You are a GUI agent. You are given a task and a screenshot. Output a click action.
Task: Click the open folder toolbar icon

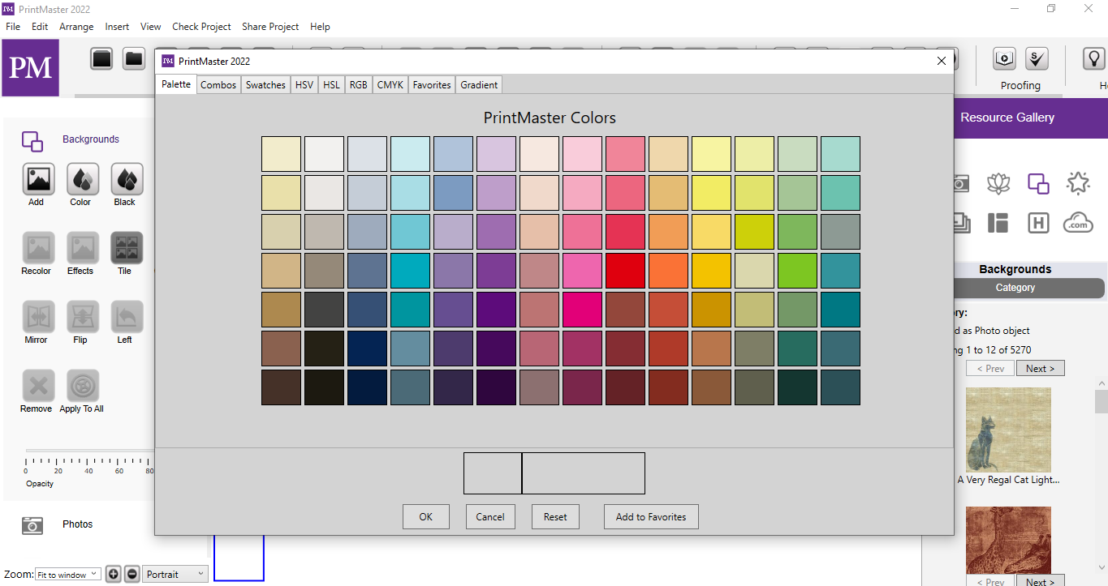pos(134,58)
